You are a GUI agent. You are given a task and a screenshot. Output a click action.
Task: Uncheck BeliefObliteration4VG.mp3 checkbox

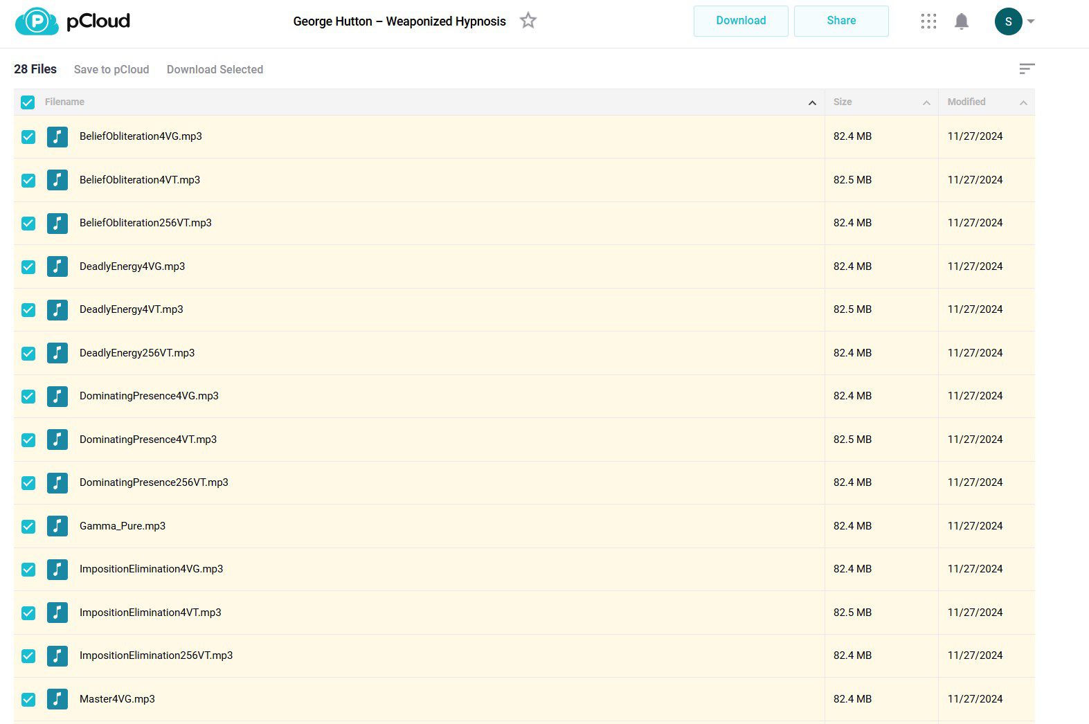[28, 137]
